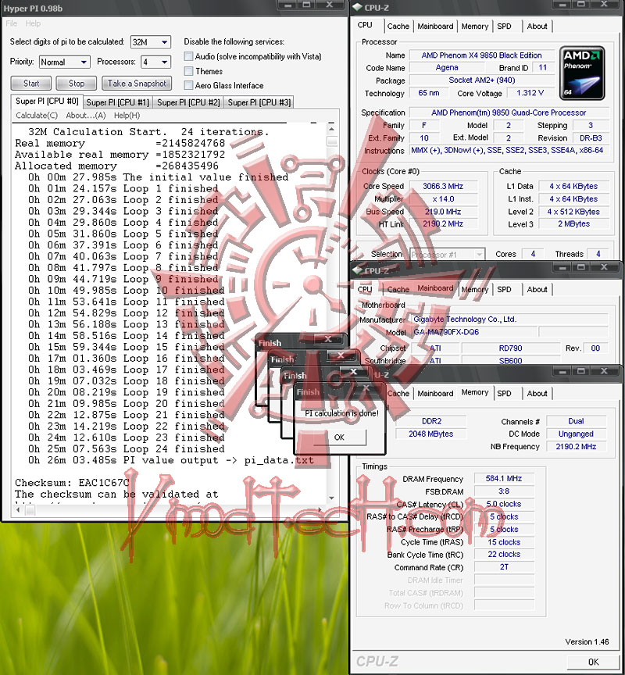Toggle the Themes service checkbox

click(188, 71)
